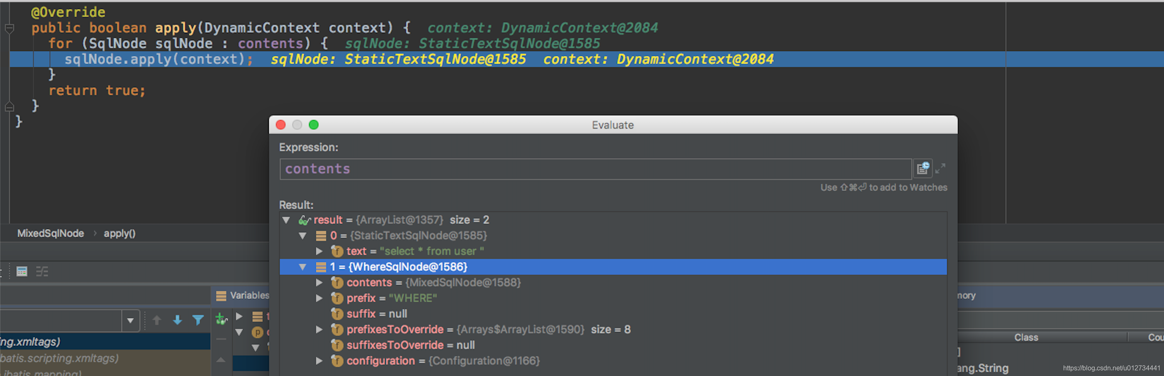
Task: Select apply() in the breadcrumb
Action: 120,234
